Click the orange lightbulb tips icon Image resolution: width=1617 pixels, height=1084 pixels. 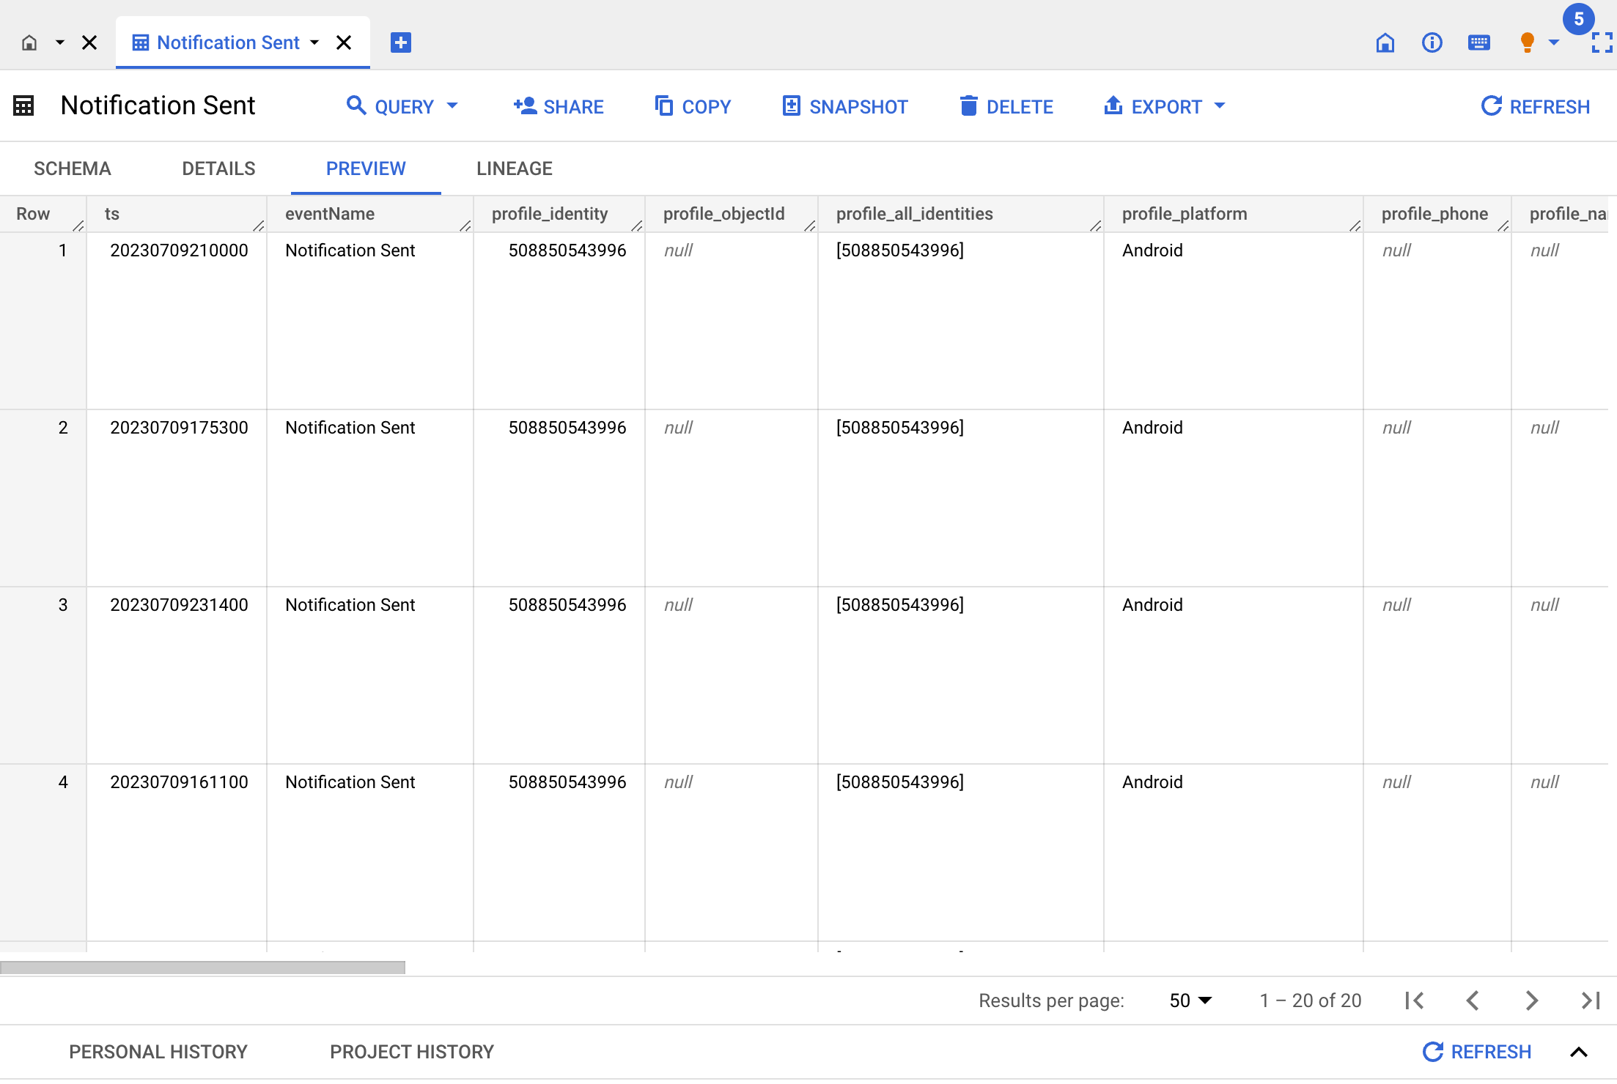point(1527,42)
